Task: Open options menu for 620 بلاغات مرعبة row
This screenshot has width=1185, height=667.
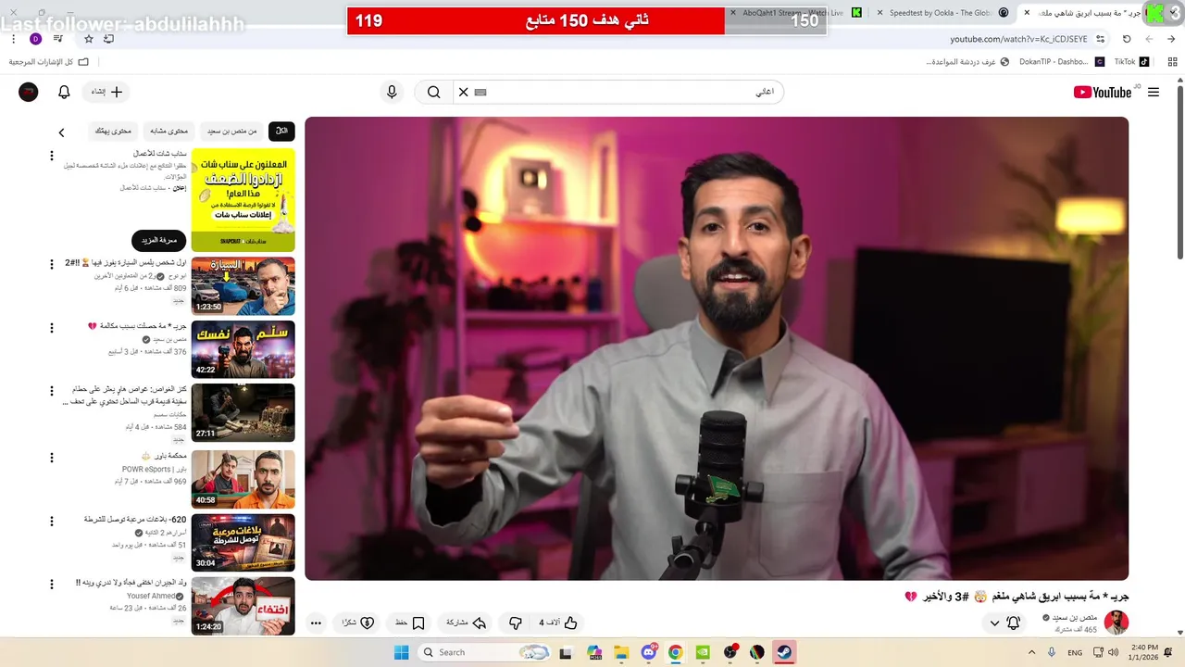Action: [52, 522]
